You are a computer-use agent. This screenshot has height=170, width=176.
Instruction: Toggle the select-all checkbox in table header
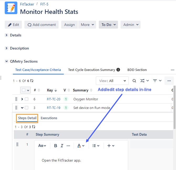pos(24,90)
